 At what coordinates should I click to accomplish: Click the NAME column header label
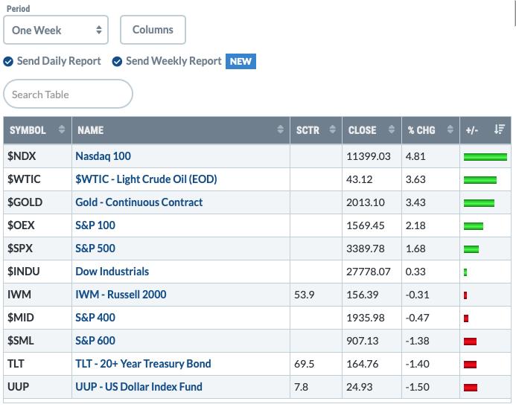click(91, 130)
